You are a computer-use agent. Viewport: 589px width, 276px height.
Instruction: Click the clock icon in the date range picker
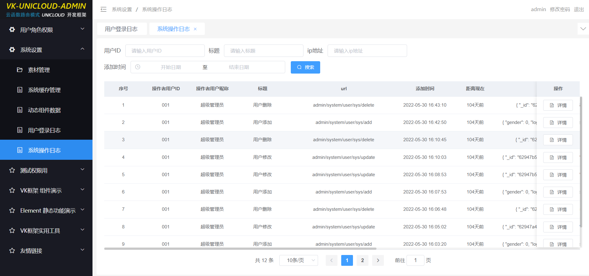138,67
